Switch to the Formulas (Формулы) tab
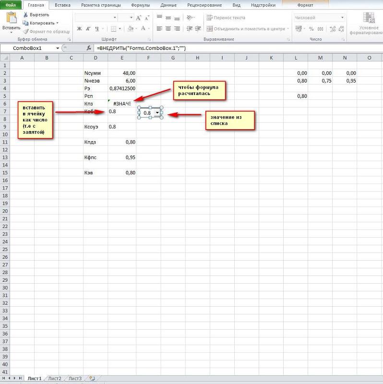 pos(140,5)
